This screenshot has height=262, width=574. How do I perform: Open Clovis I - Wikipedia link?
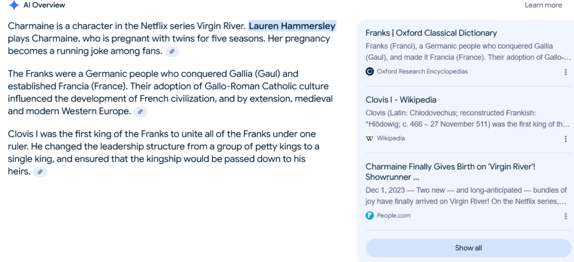[401, 100]
